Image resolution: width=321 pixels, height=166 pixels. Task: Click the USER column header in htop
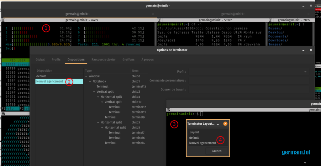click(22, 60)
